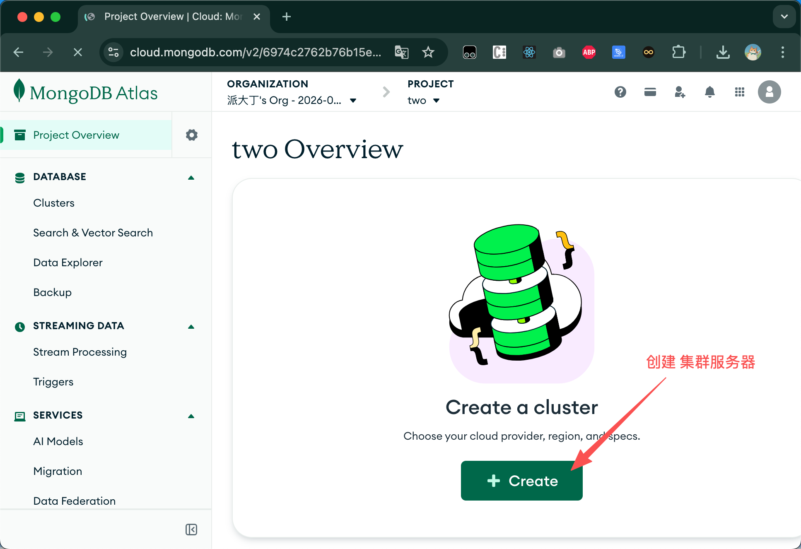Open the apps grid icon
The width and height of the screenshot is (801, 549).
[x=739, y=92]
